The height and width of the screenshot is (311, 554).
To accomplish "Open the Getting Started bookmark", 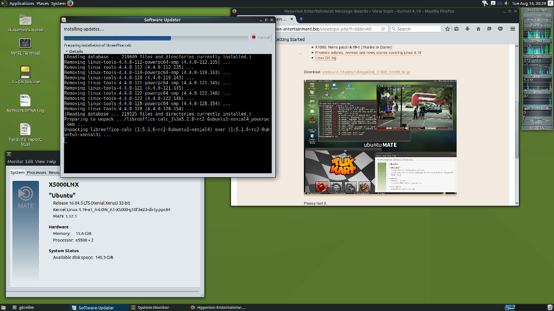I will click(x=289, y=39).
